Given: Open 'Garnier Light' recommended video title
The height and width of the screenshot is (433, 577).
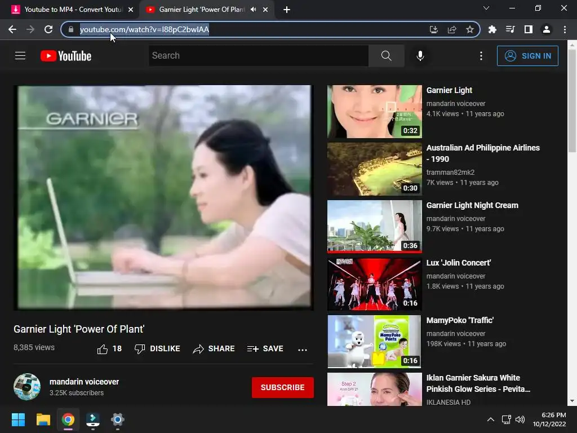Looking at the screenshot, I should [449, 90].
